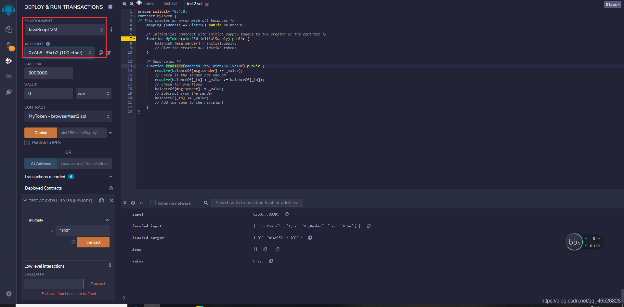Click the transaction hash search field
Screen dimensions: 624x307
tap(257, 203)
